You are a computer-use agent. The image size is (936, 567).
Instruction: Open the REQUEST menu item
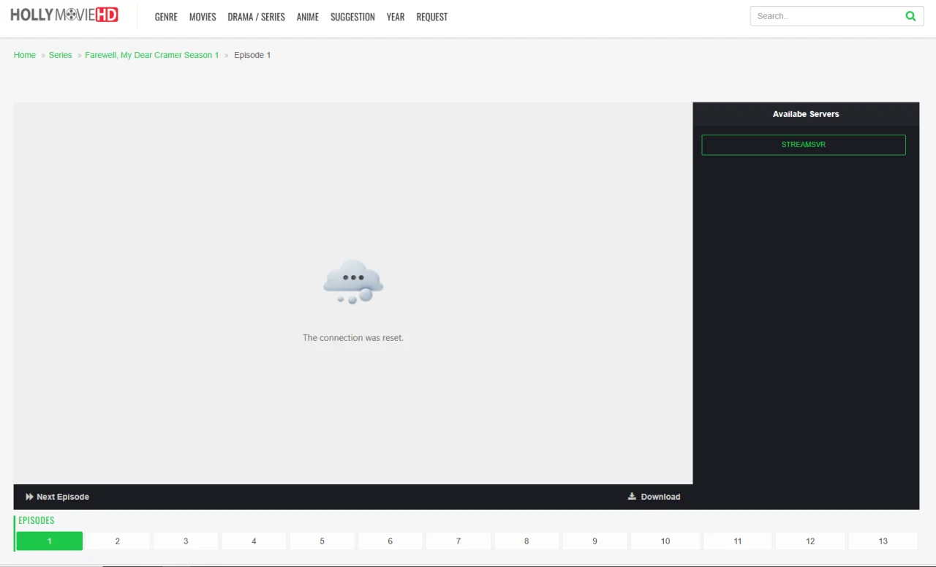point(432,17)
